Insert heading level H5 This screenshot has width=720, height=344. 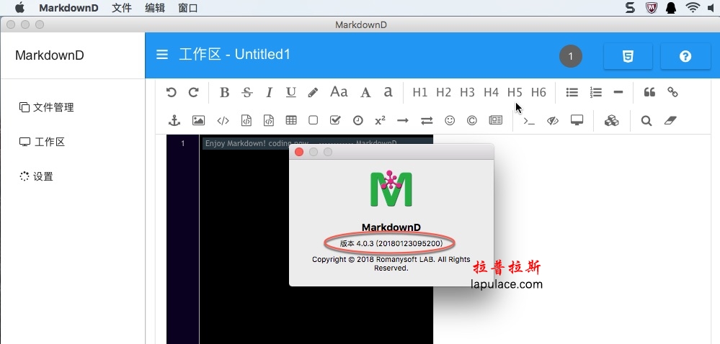pos(515,92)
